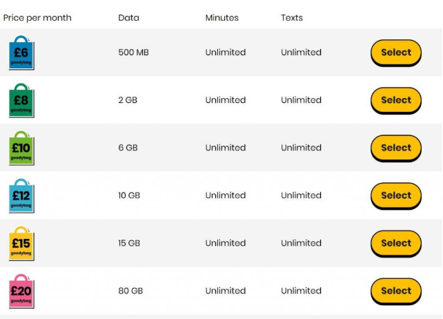Viewport: 443px width, 319px height.
Task: Click the Price per month column header
Action: pos(37,18)
